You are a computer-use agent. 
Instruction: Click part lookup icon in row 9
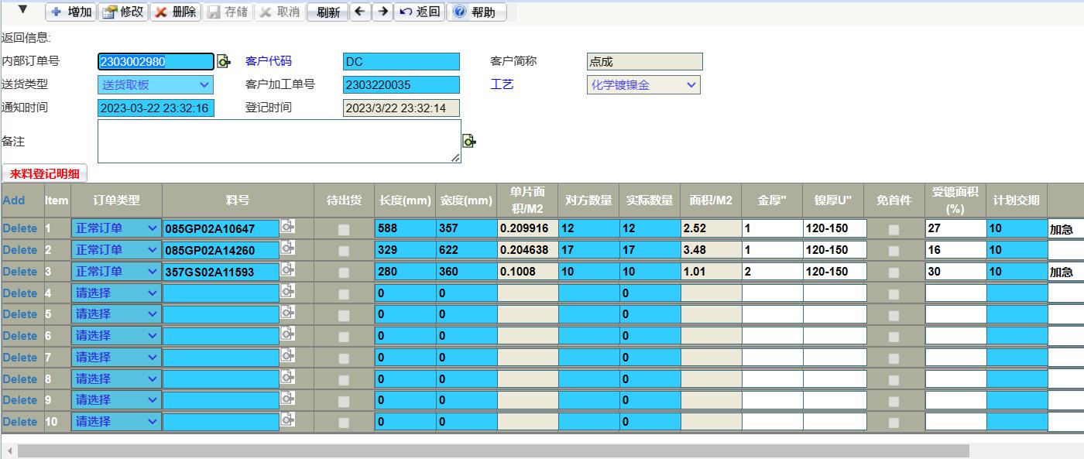pos(287,398)
